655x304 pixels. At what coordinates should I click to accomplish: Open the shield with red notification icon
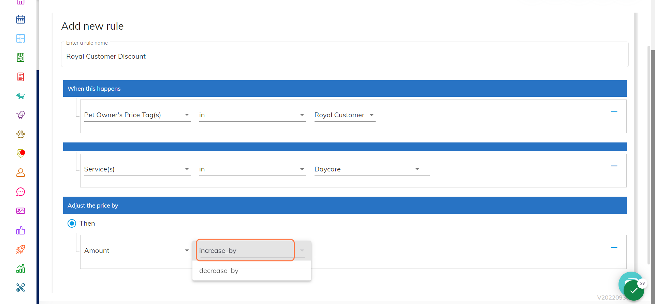[x=21, y=153]
